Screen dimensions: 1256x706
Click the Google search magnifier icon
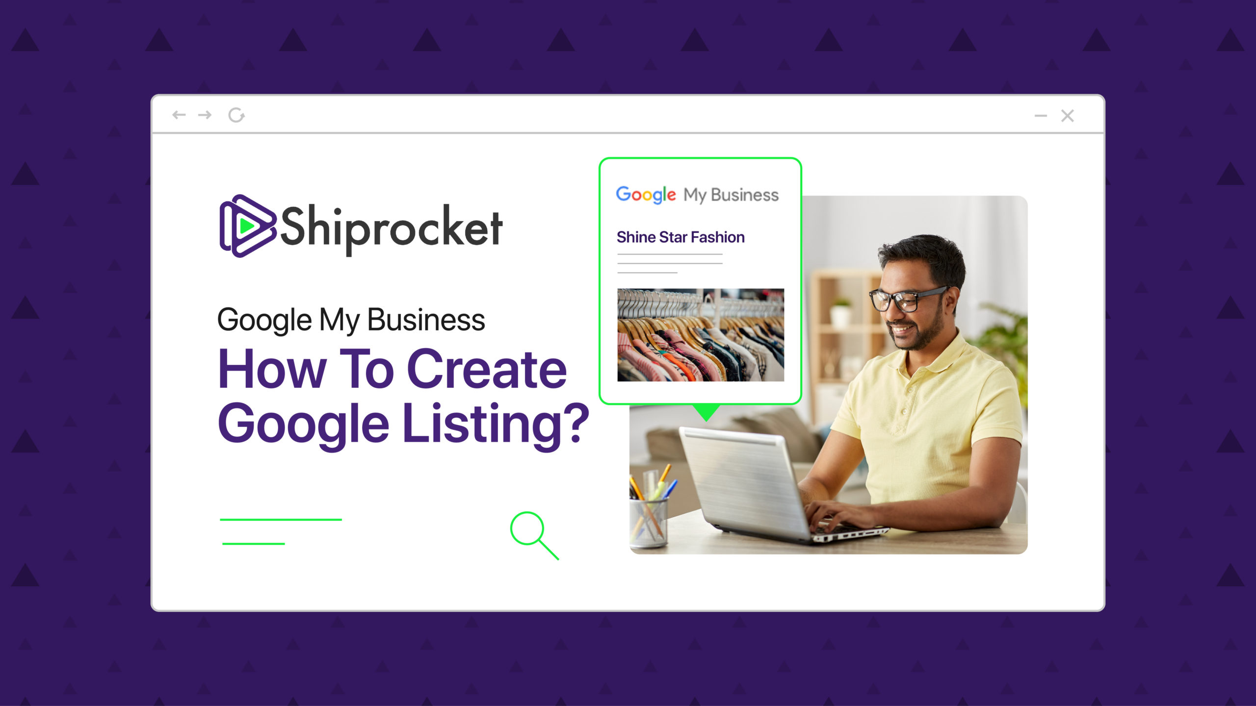click(x=530, y=531)
